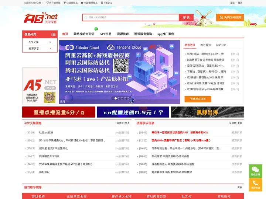Screen dimensions: 266x199
Task: Click the red 搜索 button
Action: point(186,18)
